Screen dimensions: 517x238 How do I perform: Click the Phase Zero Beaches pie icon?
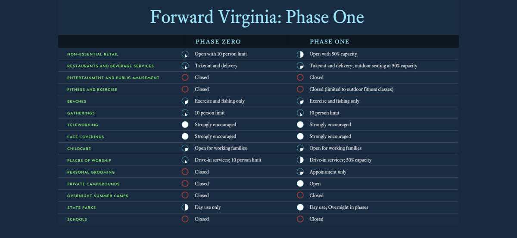[x=185, y=101]
